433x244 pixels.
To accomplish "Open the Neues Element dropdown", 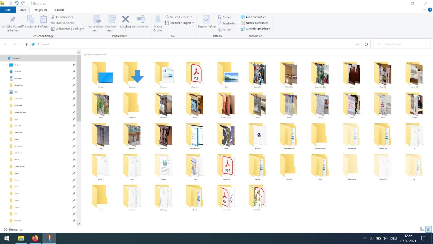I will [178, 17].
